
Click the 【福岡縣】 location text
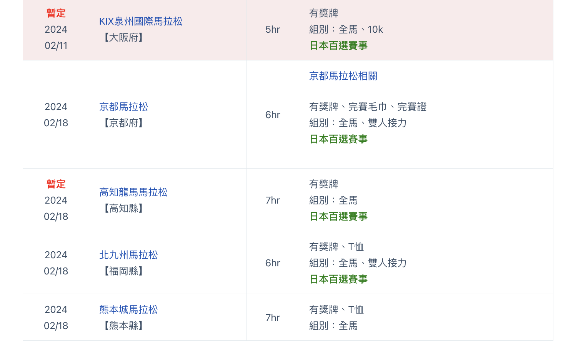coord(123,271)
